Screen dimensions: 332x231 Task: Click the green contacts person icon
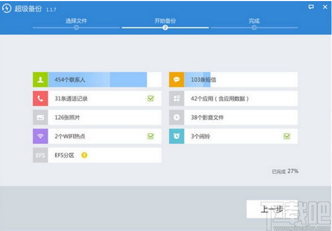40,80
